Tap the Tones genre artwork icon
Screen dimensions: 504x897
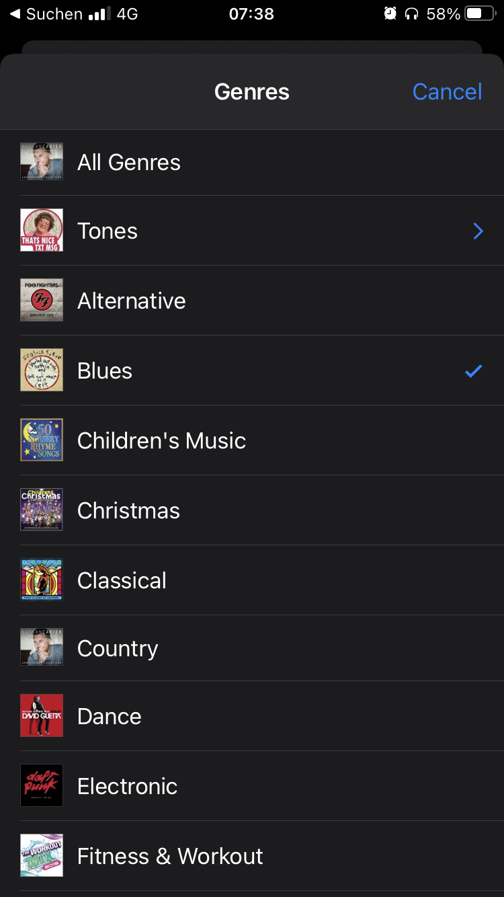point(42,231)
